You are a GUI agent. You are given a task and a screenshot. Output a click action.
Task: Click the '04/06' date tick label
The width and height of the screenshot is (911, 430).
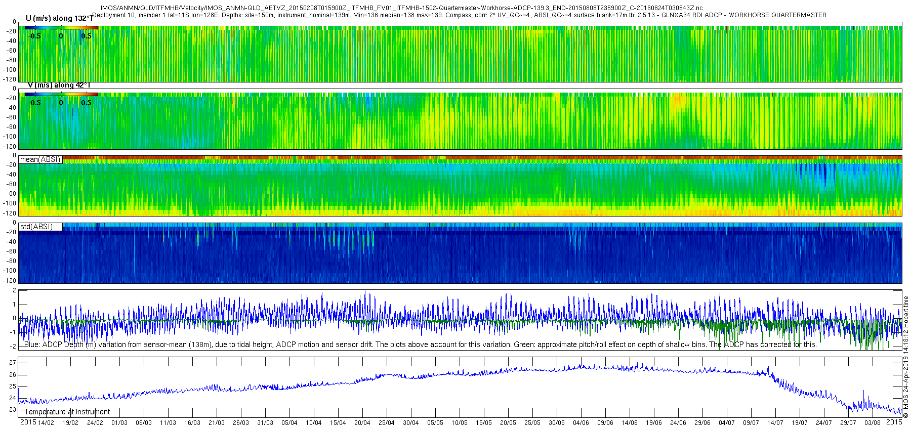(581, 423)
